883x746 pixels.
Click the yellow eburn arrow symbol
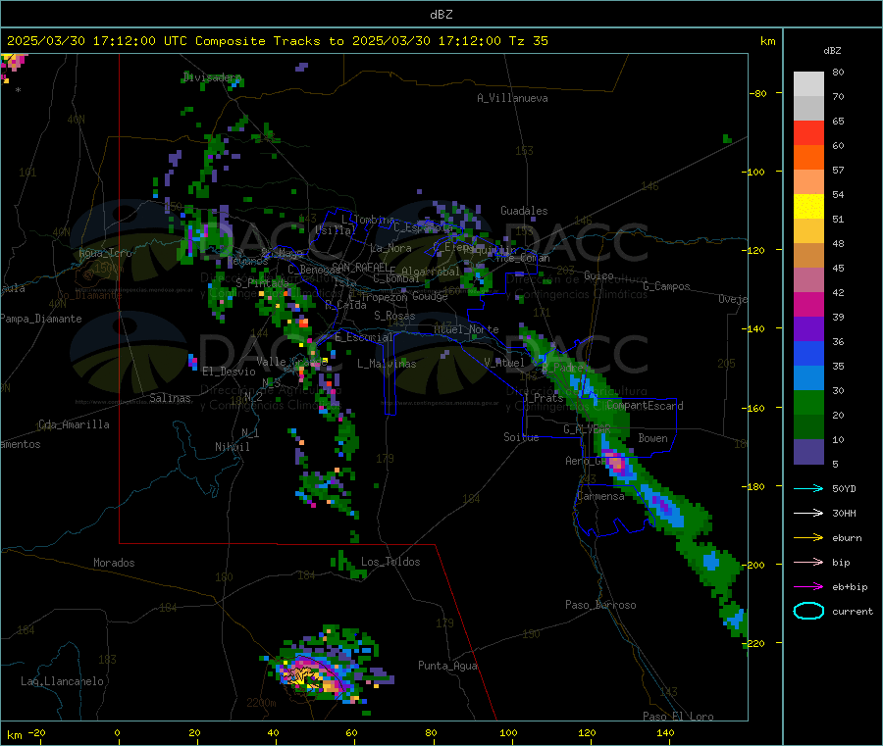pyautogui.click(x=808, y=538)
